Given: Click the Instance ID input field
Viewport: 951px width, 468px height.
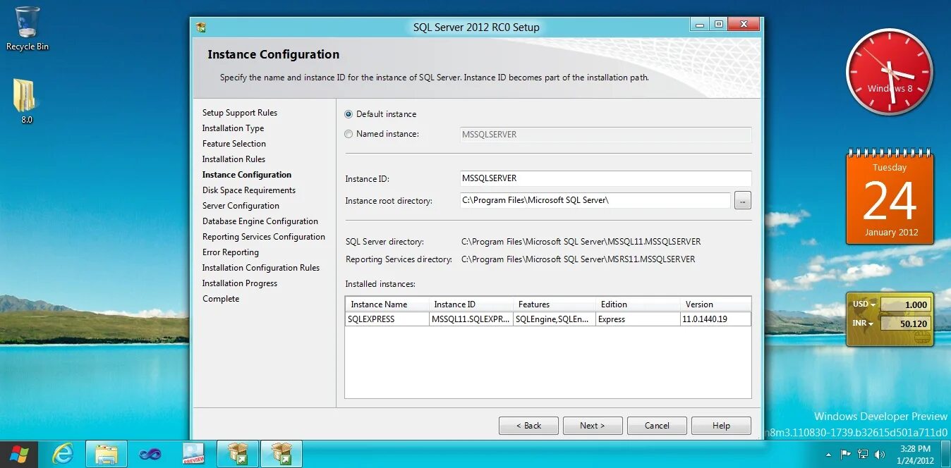Looking at the screenshot, I should pyautogui.click(x=605, y=178).
